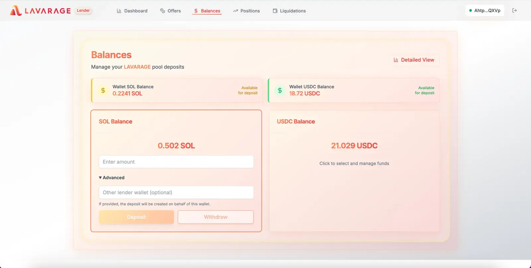Click the yellow dollar icon for Wallet SOL
This screenshot has width=531, height=268.
point(103,90)
